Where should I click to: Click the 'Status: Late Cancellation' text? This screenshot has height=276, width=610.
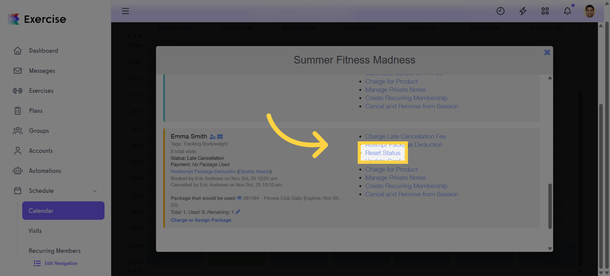(197, 158)
